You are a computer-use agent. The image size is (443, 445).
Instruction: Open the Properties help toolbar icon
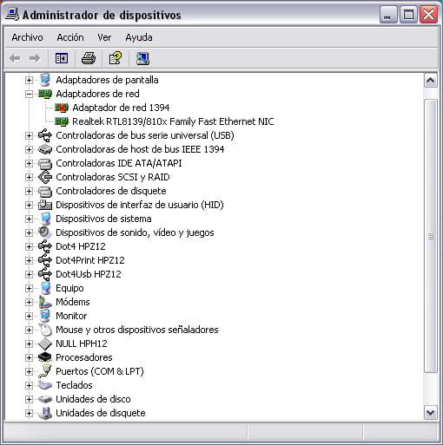pos(116,58)
